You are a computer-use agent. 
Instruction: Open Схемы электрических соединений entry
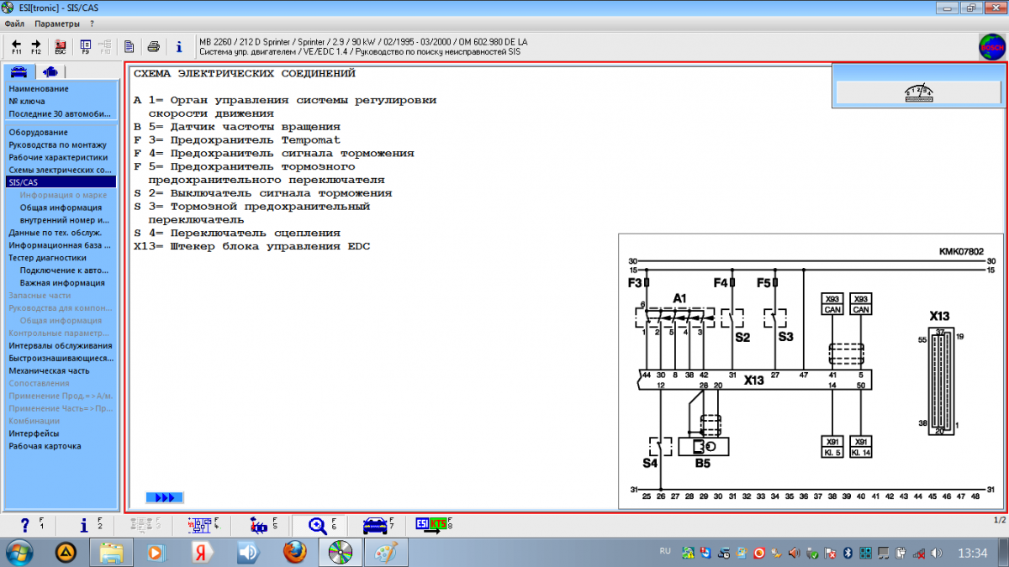click(x=60, y=170)
